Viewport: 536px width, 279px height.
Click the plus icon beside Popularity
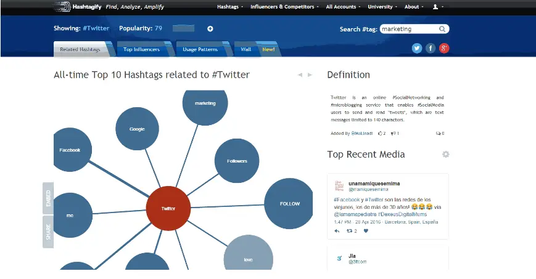[x=210, y=29]
